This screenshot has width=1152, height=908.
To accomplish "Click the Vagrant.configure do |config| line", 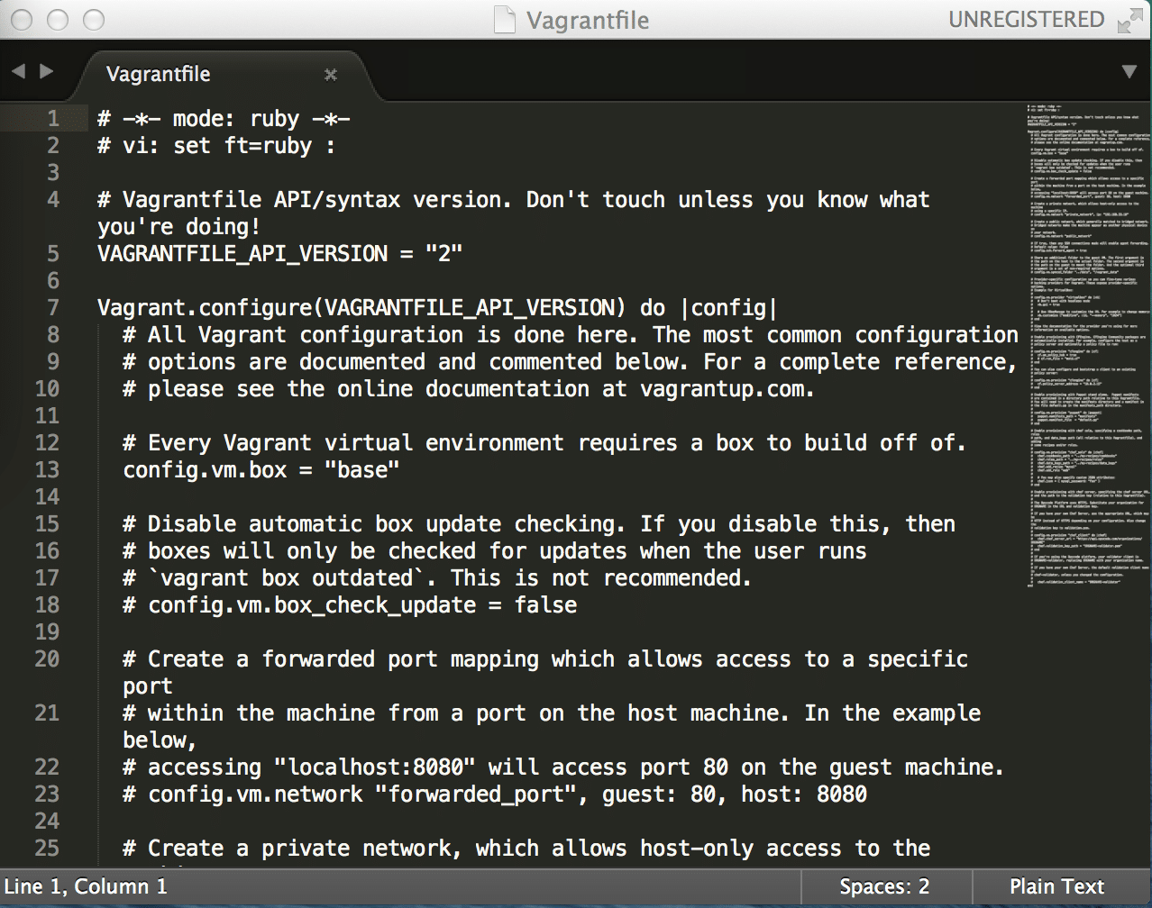I will 437,307.
